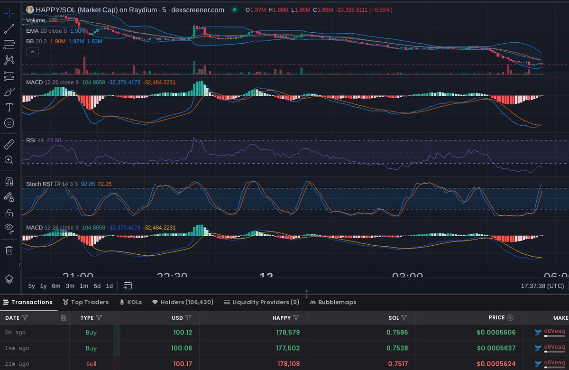The height and width of the screenshot is (370, 569).
Task: Open the emoji icons tool
Action: point(9,123)
